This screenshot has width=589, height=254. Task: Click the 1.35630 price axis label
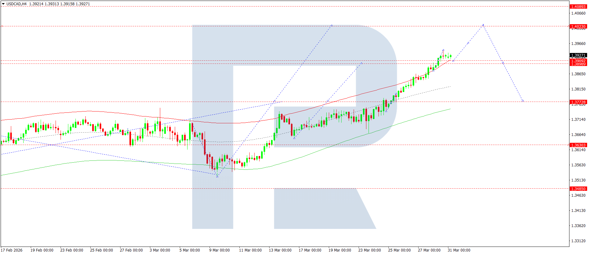coord(578,165)
